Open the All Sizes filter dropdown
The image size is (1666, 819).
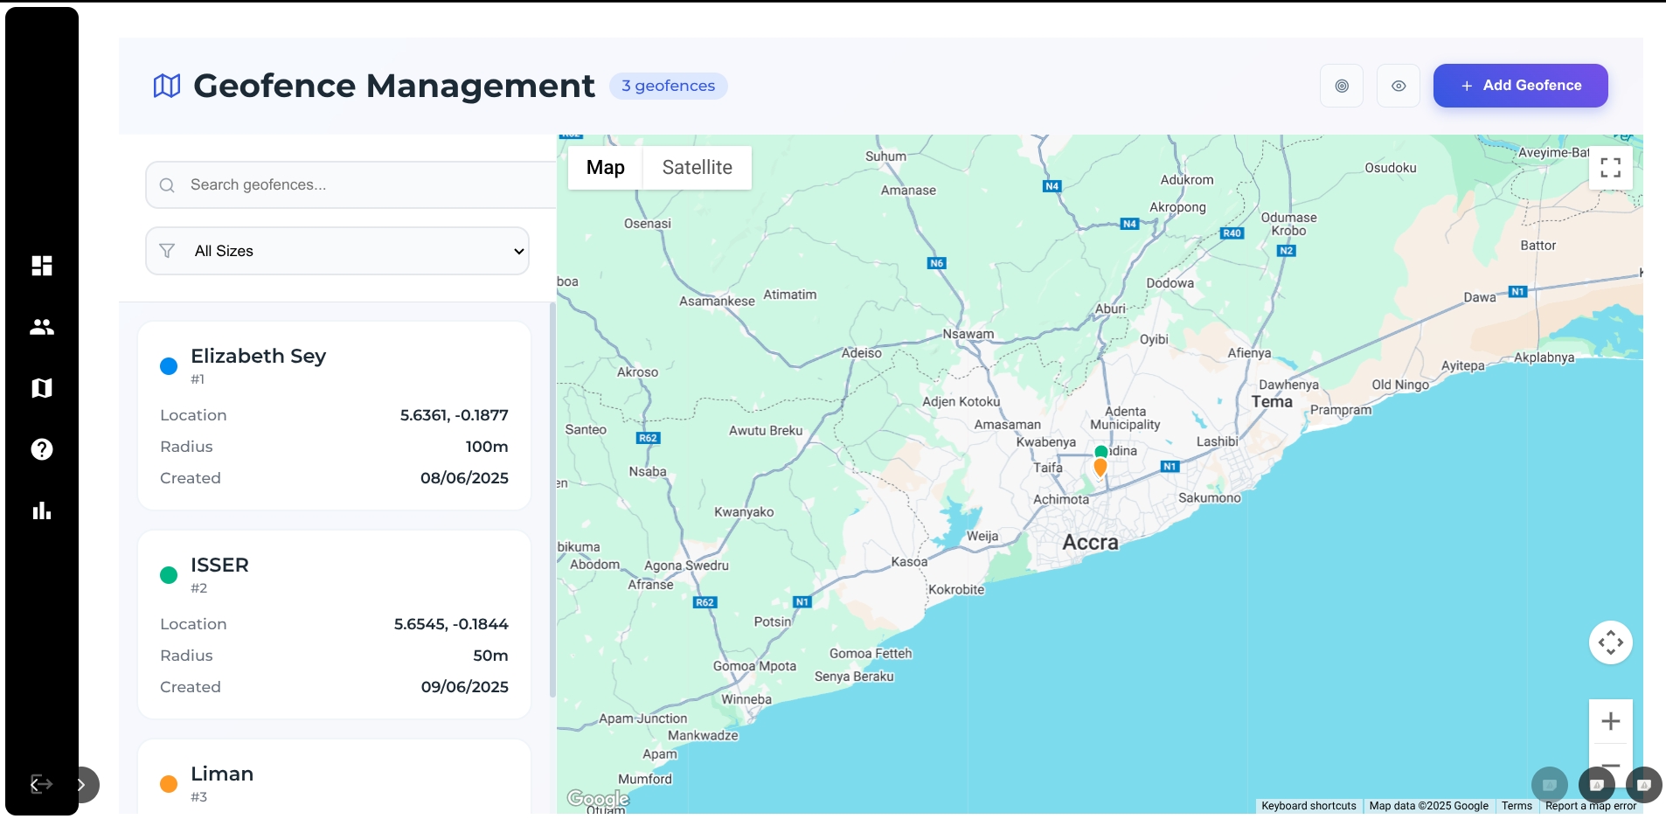pyautogui.click(x=337, y=251)
